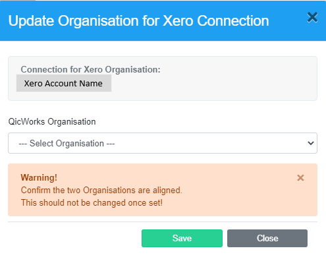Click the grey Close button
Viewport: 326px width, 267px height.
point(267,238)
